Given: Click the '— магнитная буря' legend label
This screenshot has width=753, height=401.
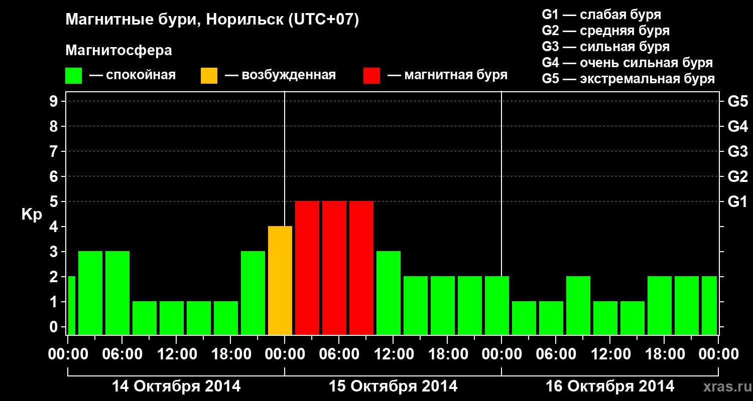Looking at the screenshot, I should point(448,76).
